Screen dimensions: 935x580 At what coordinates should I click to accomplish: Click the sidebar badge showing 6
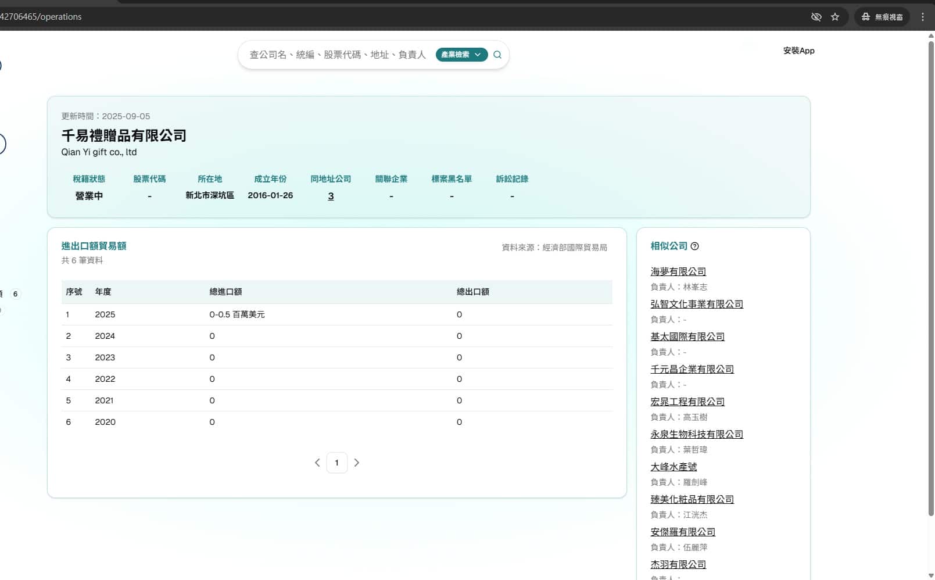(15, 294)
